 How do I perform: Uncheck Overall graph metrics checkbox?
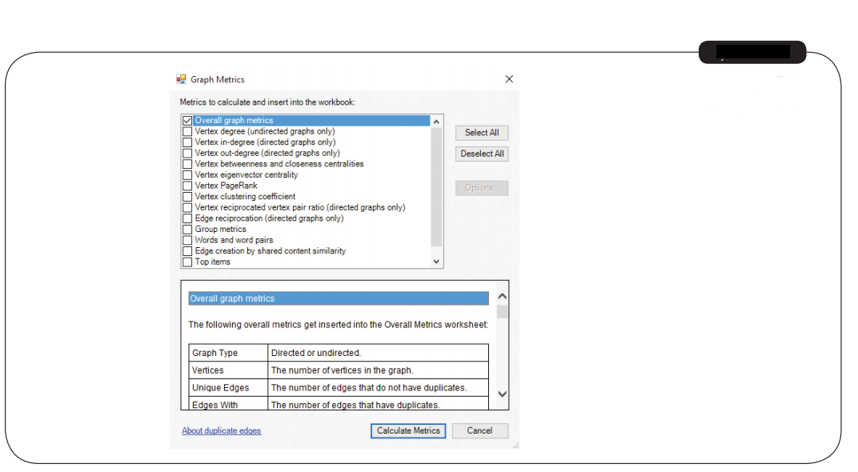coord(187,121)
